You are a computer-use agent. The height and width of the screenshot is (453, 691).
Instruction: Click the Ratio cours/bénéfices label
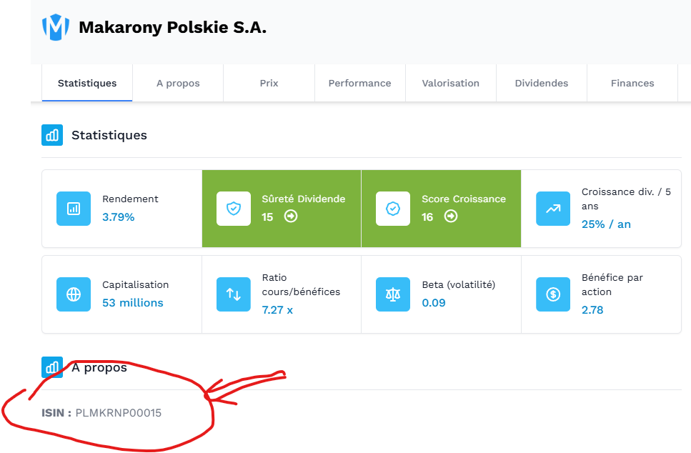(x=301, y=284)
